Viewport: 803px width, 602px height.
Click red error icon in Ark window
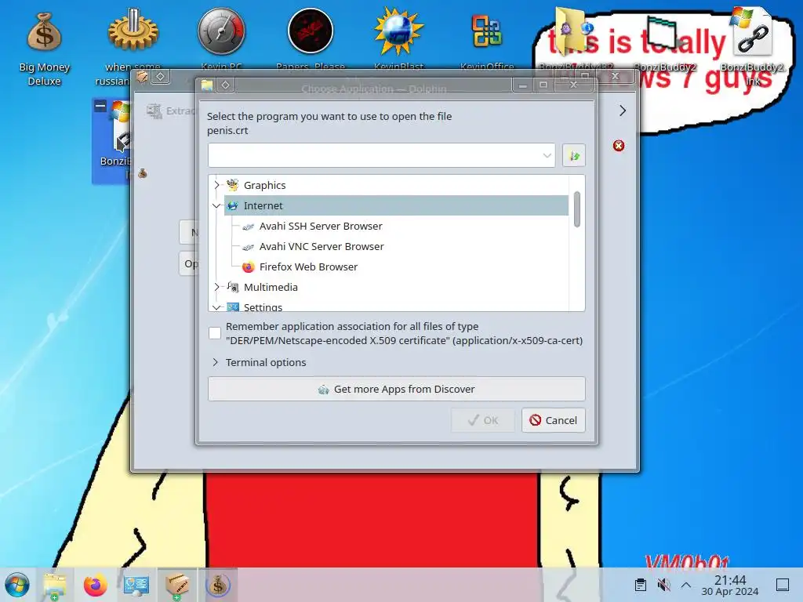619,146
